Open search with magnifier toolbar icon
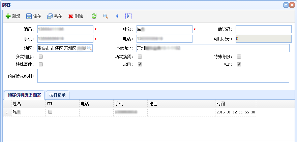The width and height of the screenshot is (297, 142). tap(106, 16)
